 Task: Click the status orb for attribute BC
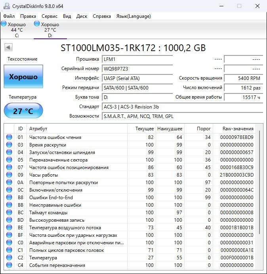point(9,212)
